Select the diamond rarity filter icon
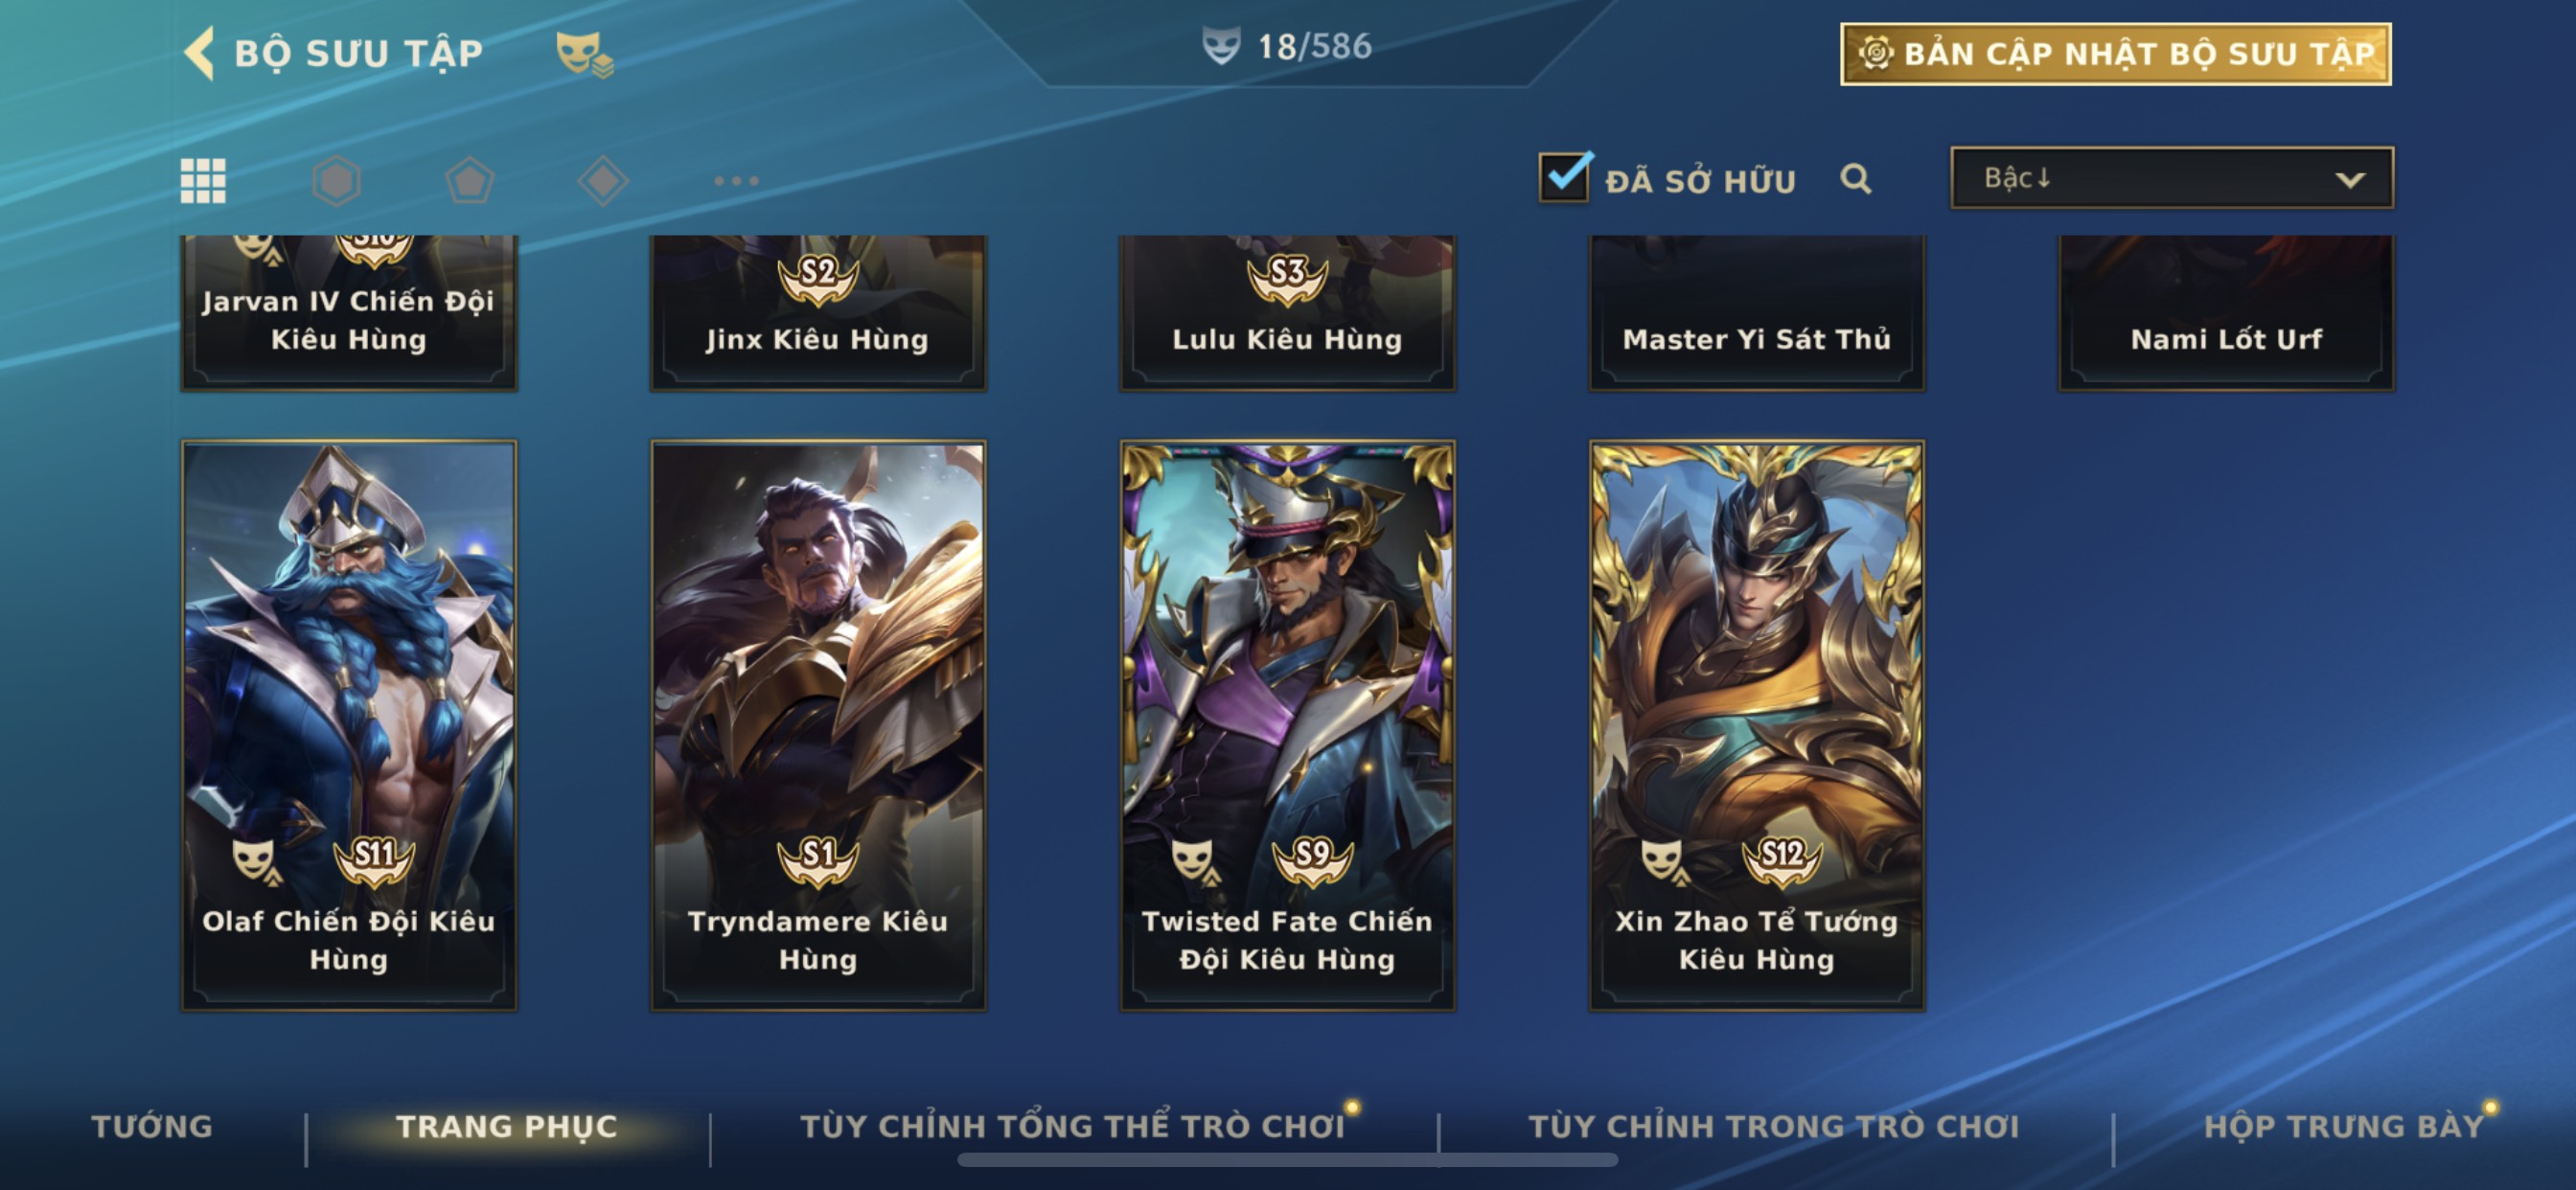The width and height of the screenshot is (2576, 1190). (x=603, y=181)
